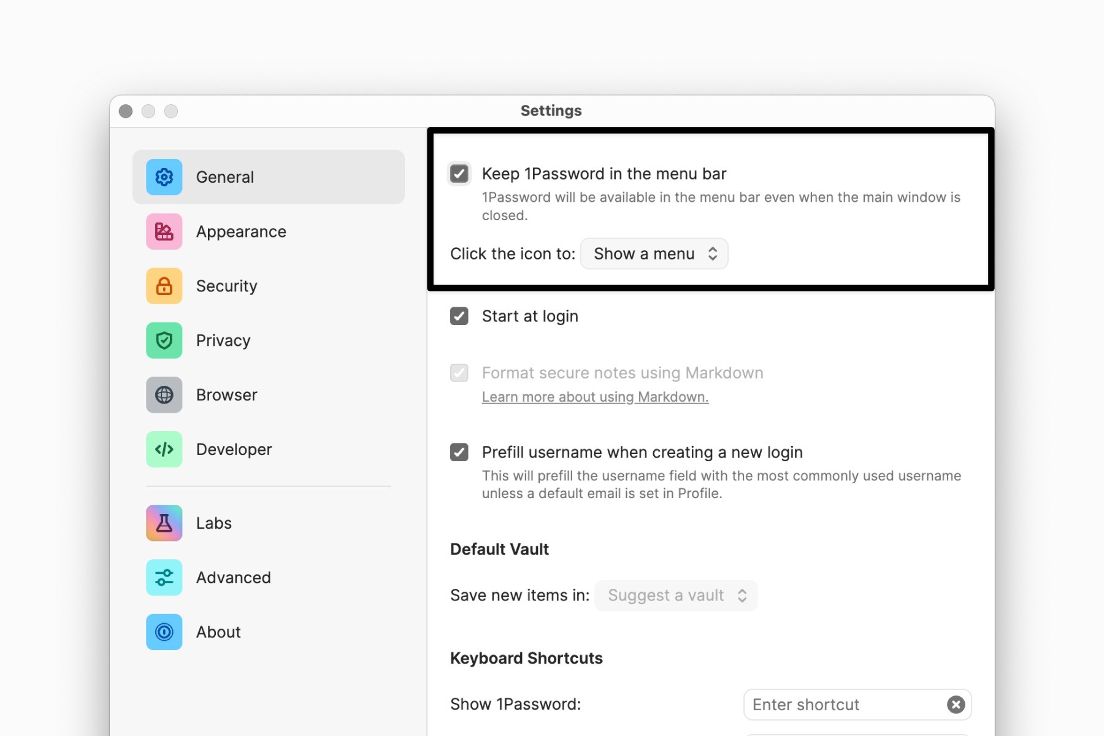The height and width of the screenshot is (736, 1104).
Task: Click the Keyboard Shortcuts heading
Action: [526, 659]
